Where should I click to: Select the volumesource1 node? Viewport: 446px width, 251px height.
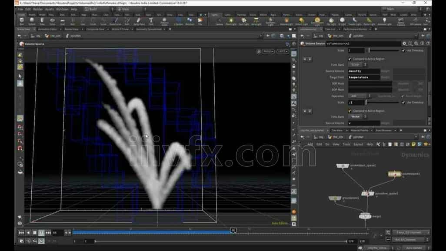pos(395,174)
